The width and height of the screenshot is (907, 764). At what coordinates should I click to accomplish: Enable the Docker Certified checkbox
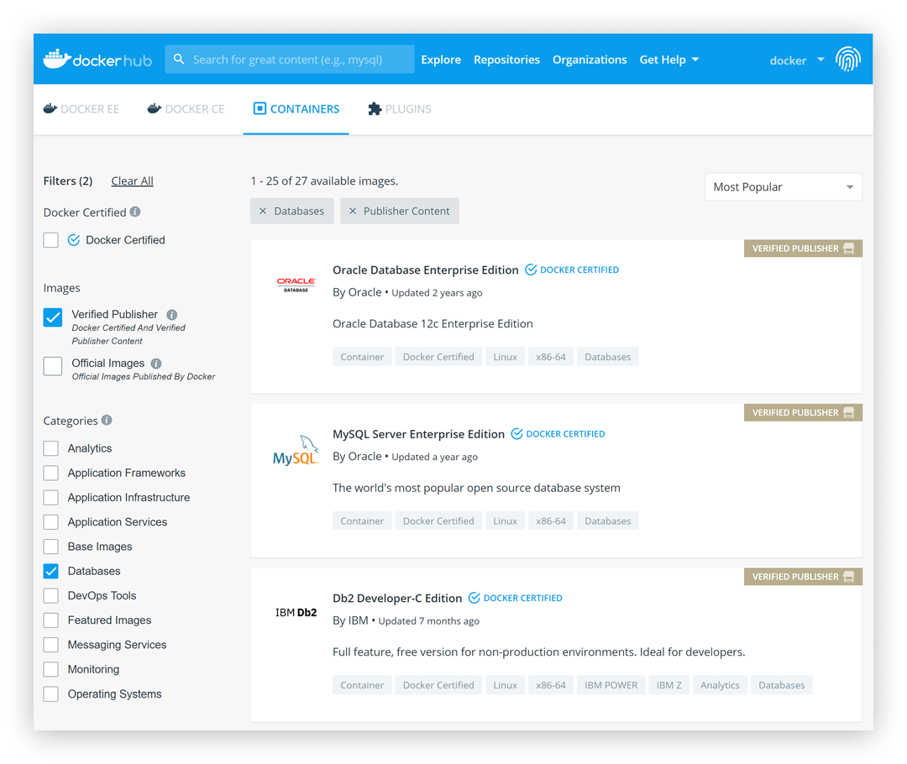(x=51, y=240)
